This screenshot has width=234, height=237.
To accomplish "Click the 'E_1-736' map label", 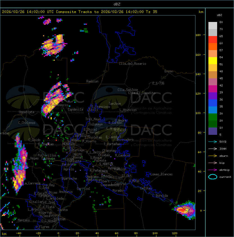I will coord(158,83).
